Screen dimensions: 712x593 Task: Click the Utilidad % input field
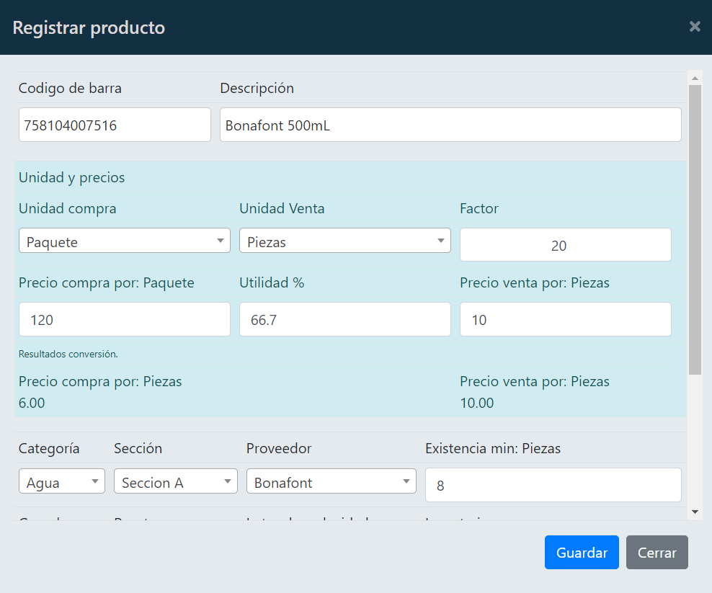point(344,319)
